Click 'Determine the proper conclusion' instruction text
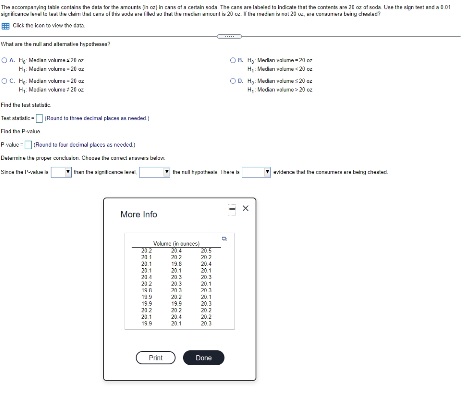 (83, 158)
